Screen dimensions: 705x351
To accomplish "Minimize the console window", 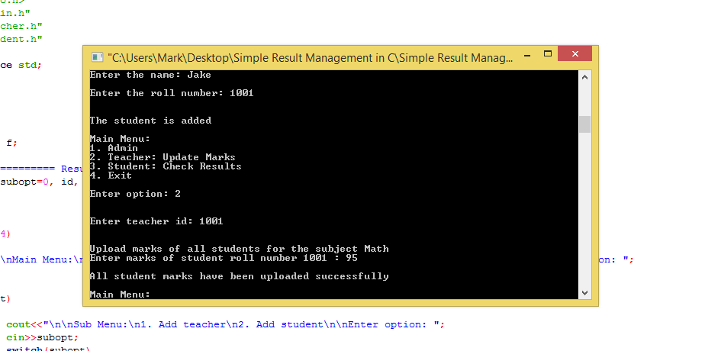I will point(527,55).
